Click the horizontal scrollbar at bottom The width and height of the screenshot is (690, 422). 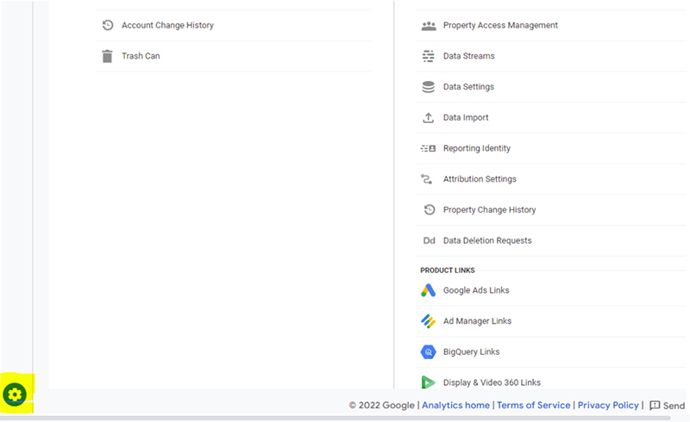pos(336,418)
